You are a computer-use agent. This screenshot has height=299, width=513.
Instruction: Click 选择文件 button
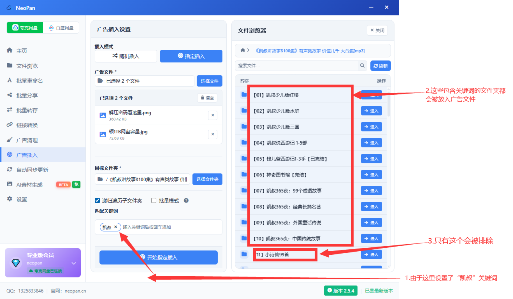pyautogui.click(x=210, y=81)
